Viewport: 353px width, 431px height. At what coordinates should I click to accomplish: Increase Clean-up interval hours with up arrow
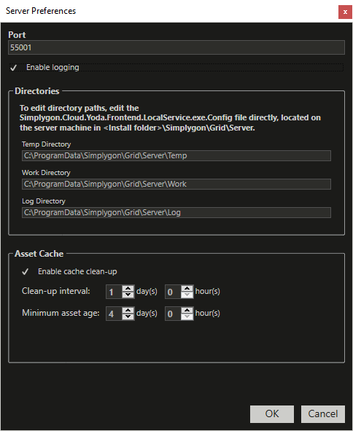tap(187, 289)
